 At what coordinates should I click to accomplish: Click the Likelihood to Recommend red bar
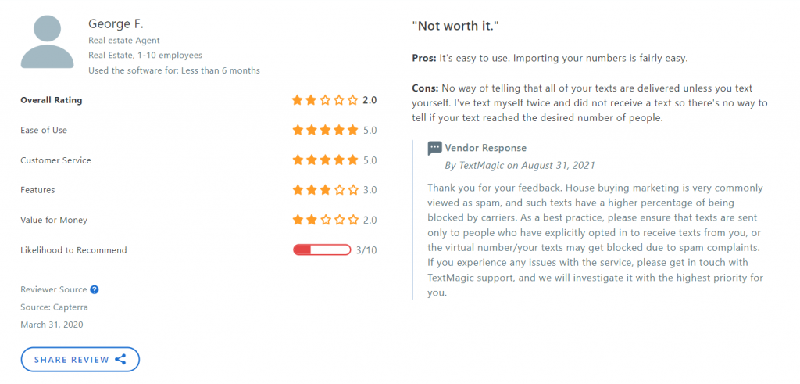[x=322, y=250]
